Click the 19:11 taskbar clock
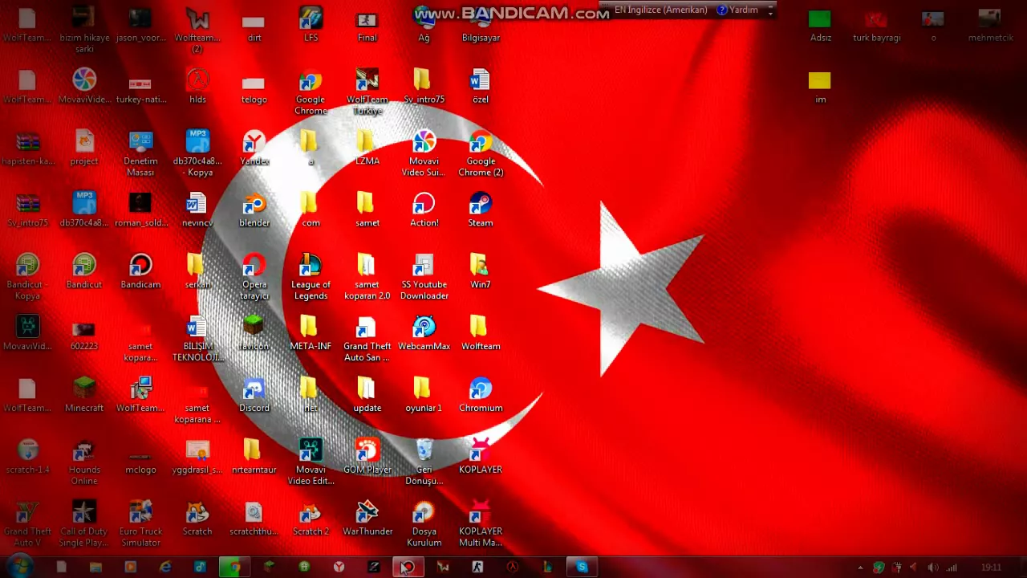The width and height of the screenshot is (1027, 578). point(991,568)
